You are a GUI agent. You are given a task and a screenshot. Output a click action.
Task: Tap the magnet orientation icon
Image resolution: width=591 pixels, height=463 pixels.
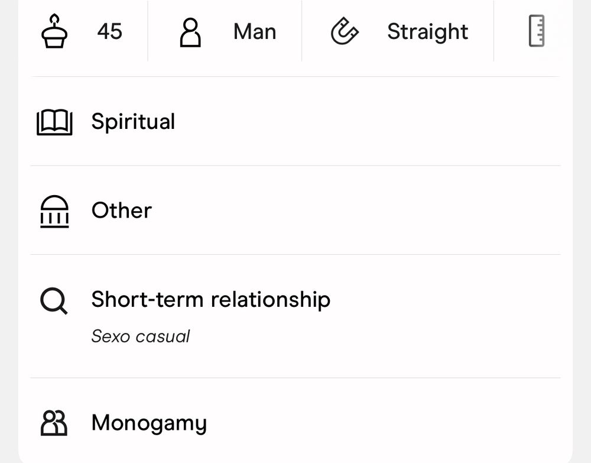345,31
